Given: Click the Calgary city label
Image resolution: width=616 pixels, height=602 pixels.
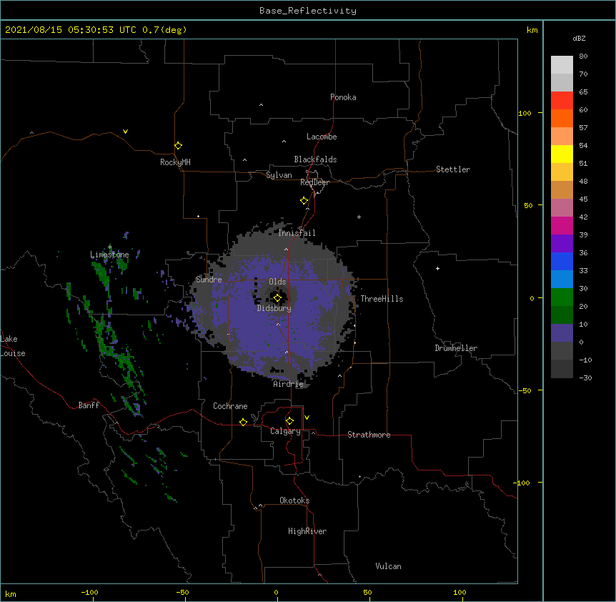Looking at the screenshot, I should click(285, 431).
